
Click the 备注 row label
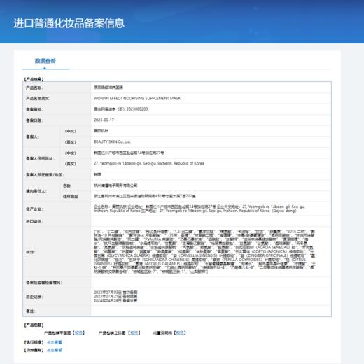30,311
